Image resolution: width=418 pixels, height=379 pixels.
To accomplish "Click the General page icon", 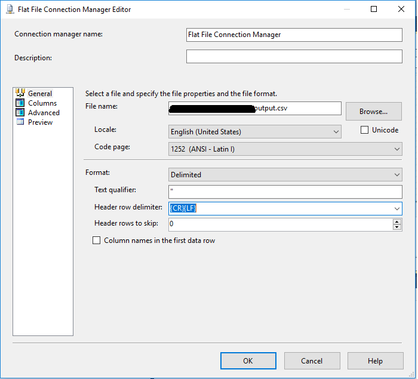I will coord(20,93).
